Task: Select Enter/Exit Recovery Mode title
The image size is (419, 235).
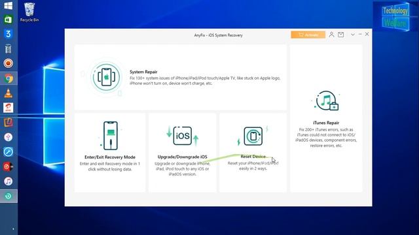Action: [110, 157]
